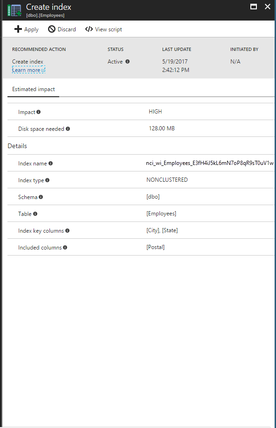
Task: Click the HIGH impact value
Action: click(x=155, y=112)
